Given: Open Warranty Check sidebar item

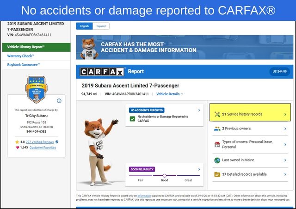Looking at the screenshot, I should [x=21, y=56].
